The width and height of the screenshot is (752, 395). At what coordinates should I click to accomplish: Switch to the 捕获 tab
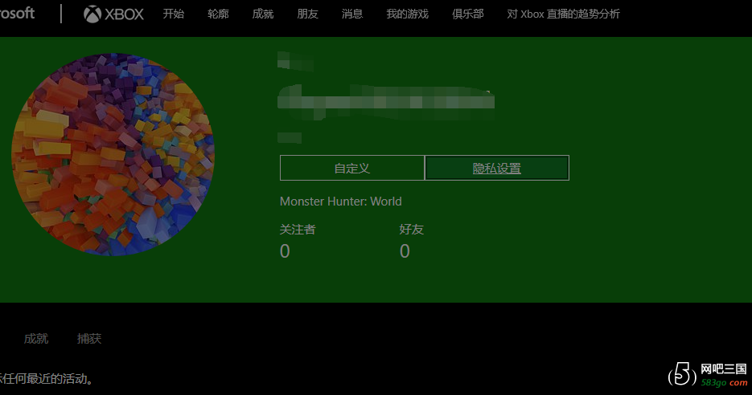[89, 339]
